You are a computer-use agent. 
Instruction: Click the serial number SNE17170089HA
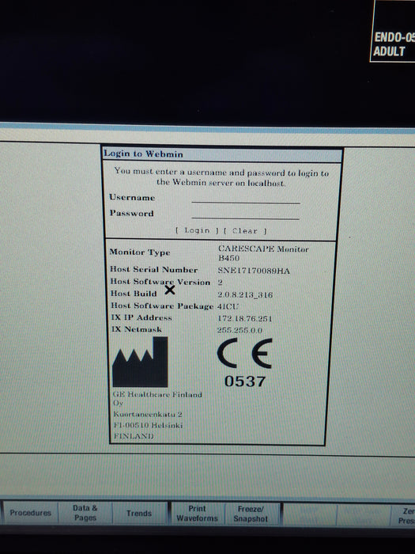pos(254,271)
